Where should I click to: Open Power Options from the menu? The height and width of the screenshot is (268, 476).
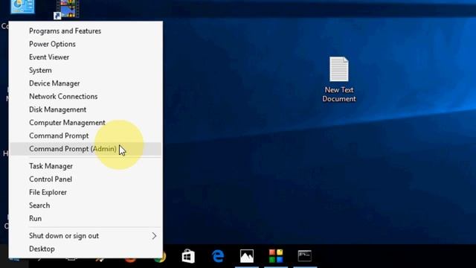pos(86,44)
